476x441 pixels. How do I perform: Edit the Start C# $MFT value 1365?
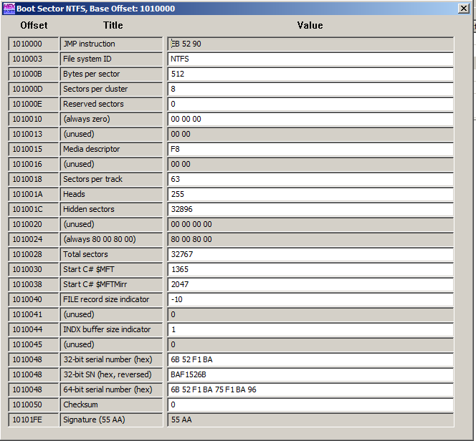click(x=310, y=269)
